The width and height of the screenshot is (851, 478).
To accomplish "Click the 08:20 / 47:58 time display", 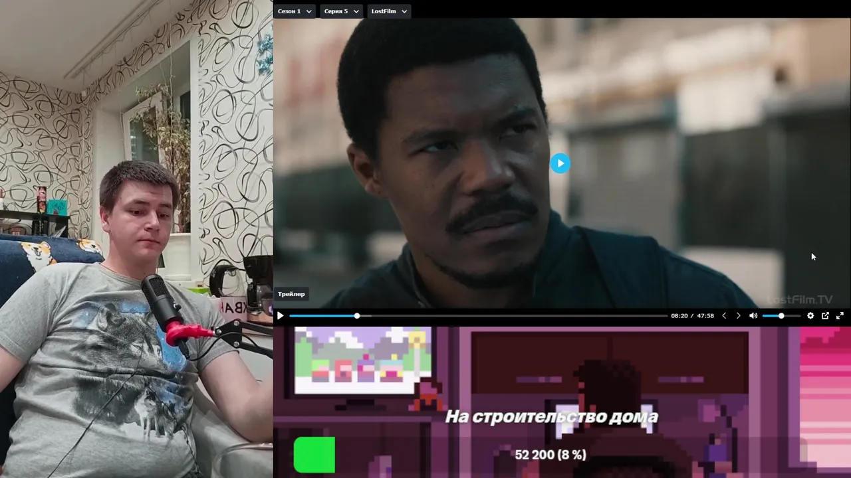I will (692, 316).
